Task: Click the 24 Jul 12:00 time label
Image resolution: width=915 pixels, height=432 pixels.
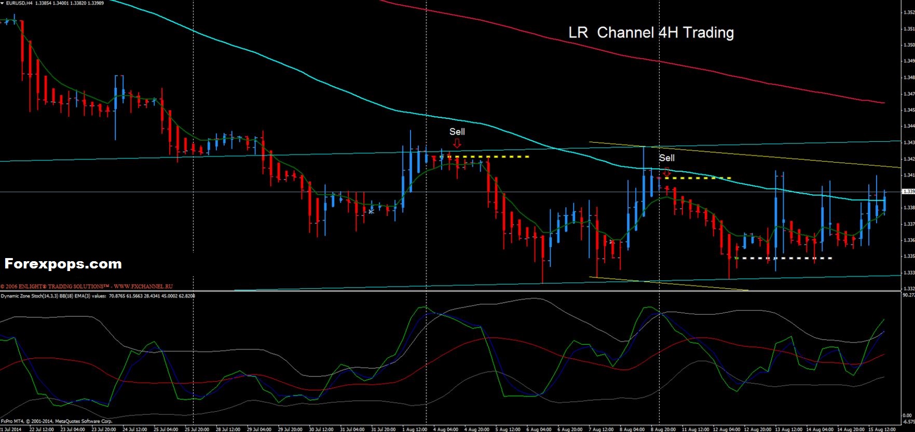Action: 135,429
